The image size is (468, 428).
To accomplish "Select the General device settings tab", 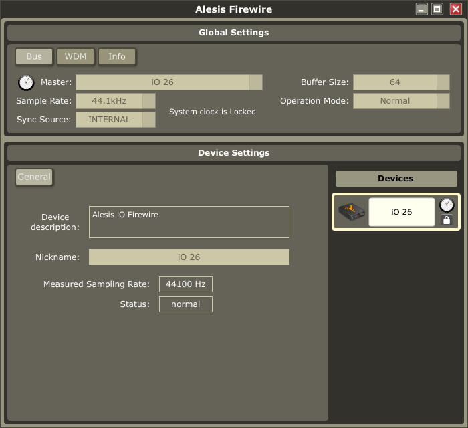I will [x=34, y=177].
